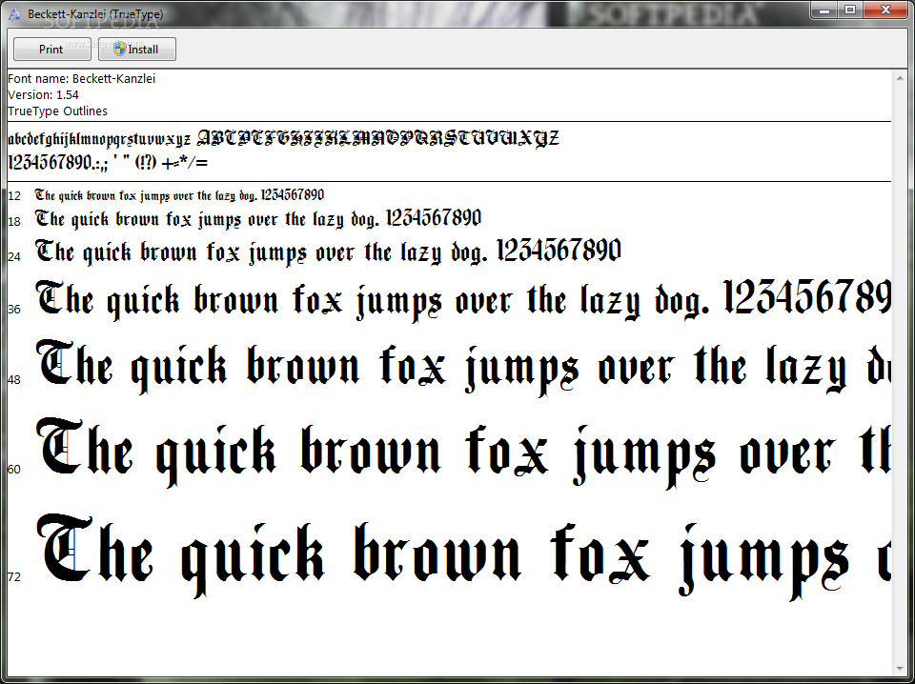Click the 'Version: 1.54' text
The height and width of the screenshot is (684, 915).
pos(43,94)
